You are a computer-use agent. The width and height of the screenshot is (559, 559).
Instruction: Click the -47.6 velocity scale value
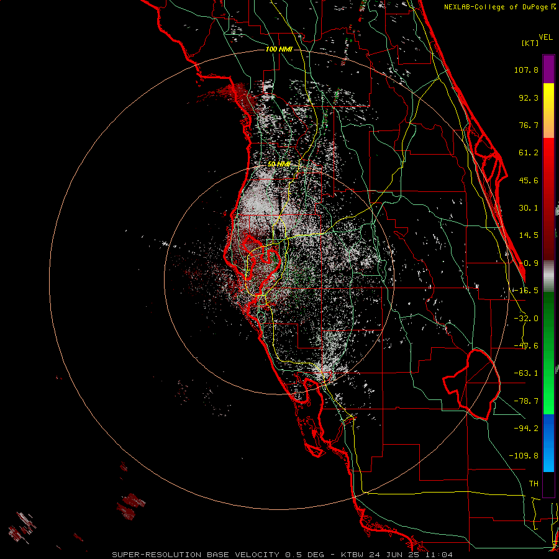coord(526,346)
